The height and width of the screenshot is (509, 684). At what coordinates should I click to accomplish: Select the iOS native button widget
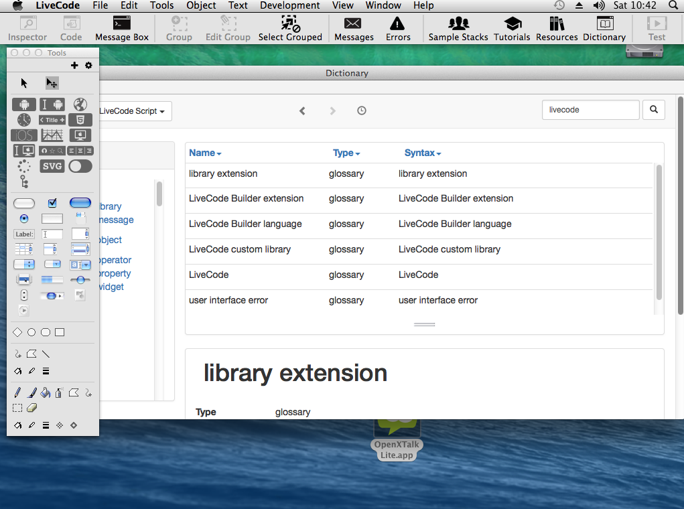click(24, 135)
